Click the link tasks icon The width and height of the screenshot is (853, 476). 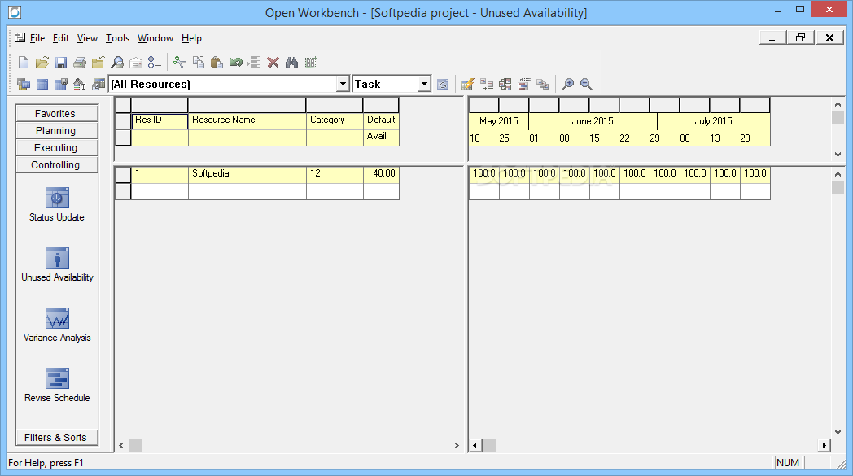pyautogui.click(x=487, y=85)
